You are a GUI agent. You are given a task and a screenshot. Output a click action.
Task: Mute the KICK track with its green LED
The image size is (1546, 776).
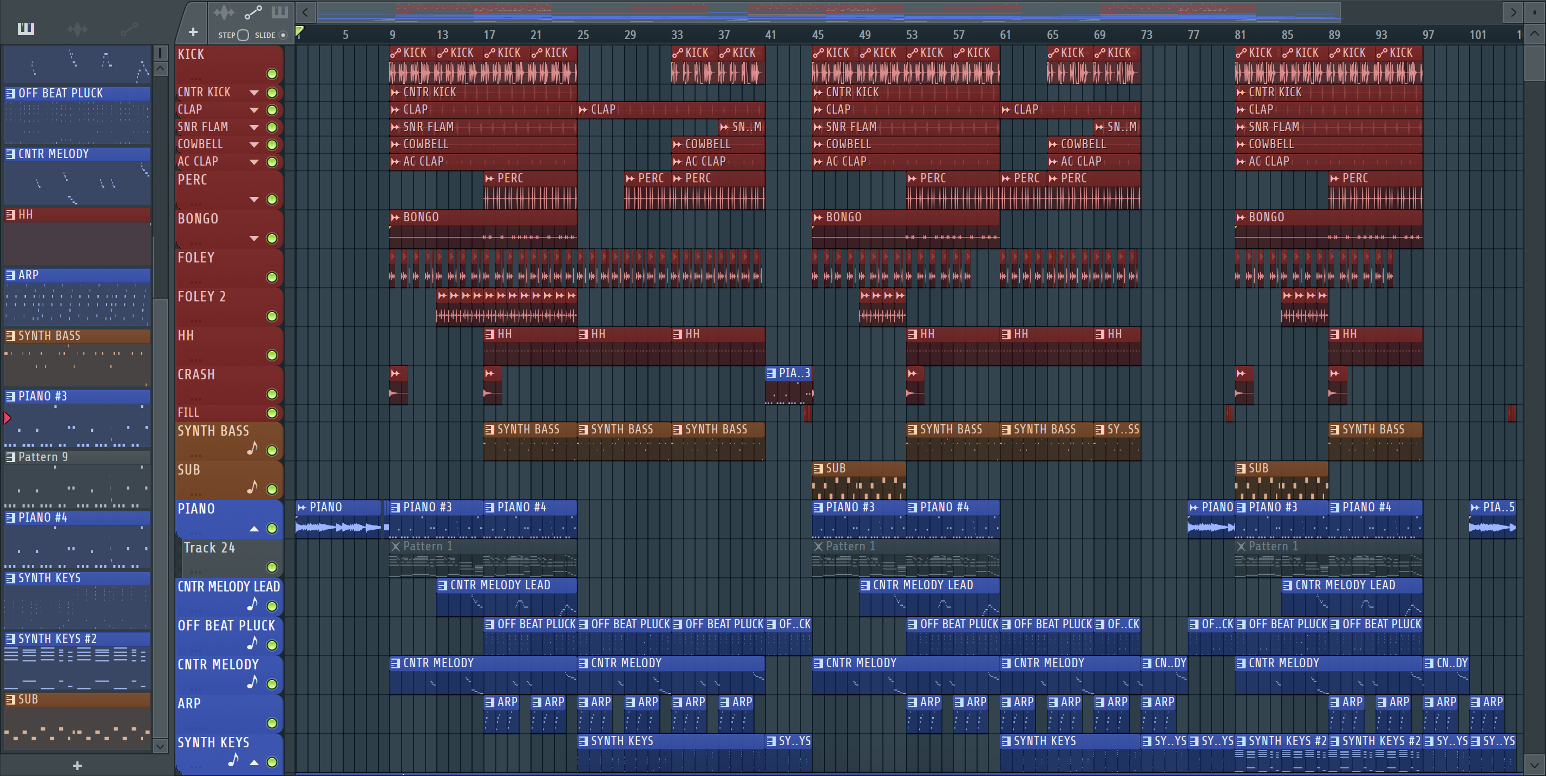272,74
